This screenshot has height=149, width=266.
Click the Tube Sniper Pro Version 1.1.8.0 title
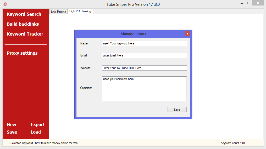(133, 4)
